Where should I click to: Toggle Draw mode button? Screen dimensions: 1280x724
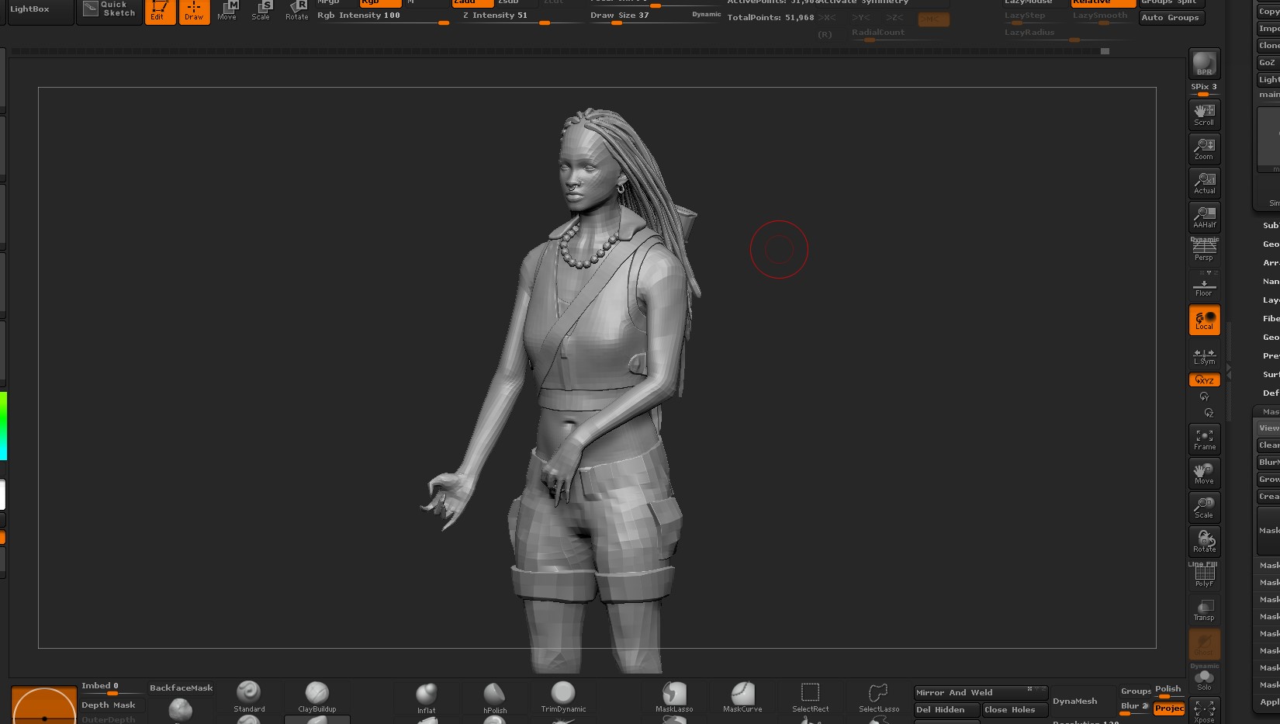coord(194,11)
